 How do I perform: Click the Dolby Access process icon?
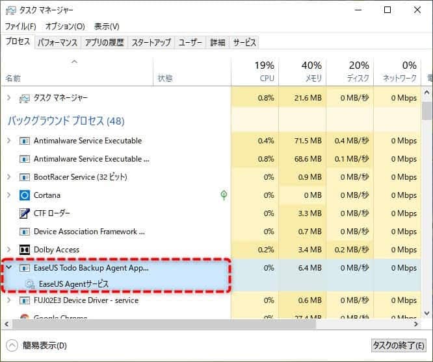click(25, 250)
